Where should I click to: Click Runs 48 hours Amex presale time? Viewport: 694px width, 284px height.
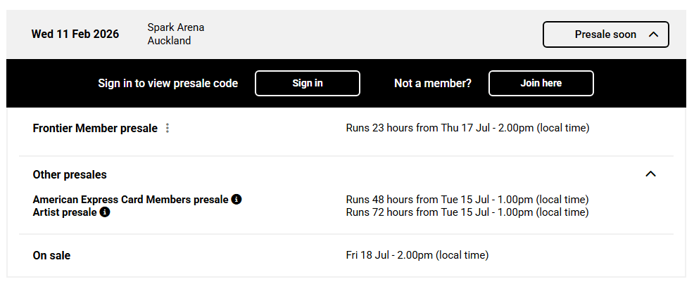(467, 200)
